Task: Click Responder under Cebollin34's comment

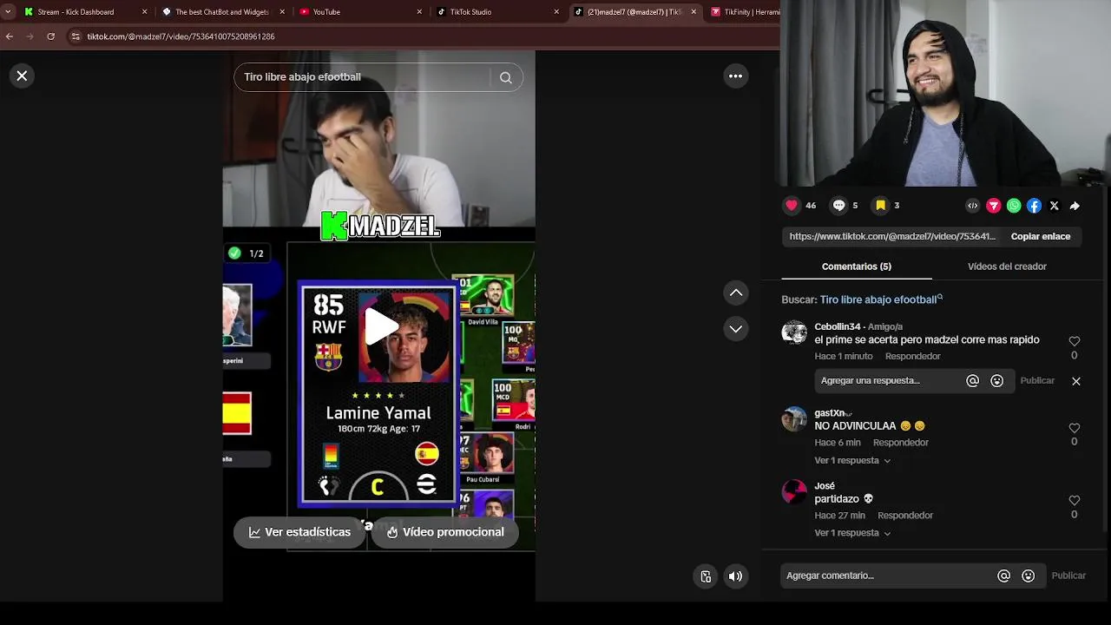Action: [912, 356]
